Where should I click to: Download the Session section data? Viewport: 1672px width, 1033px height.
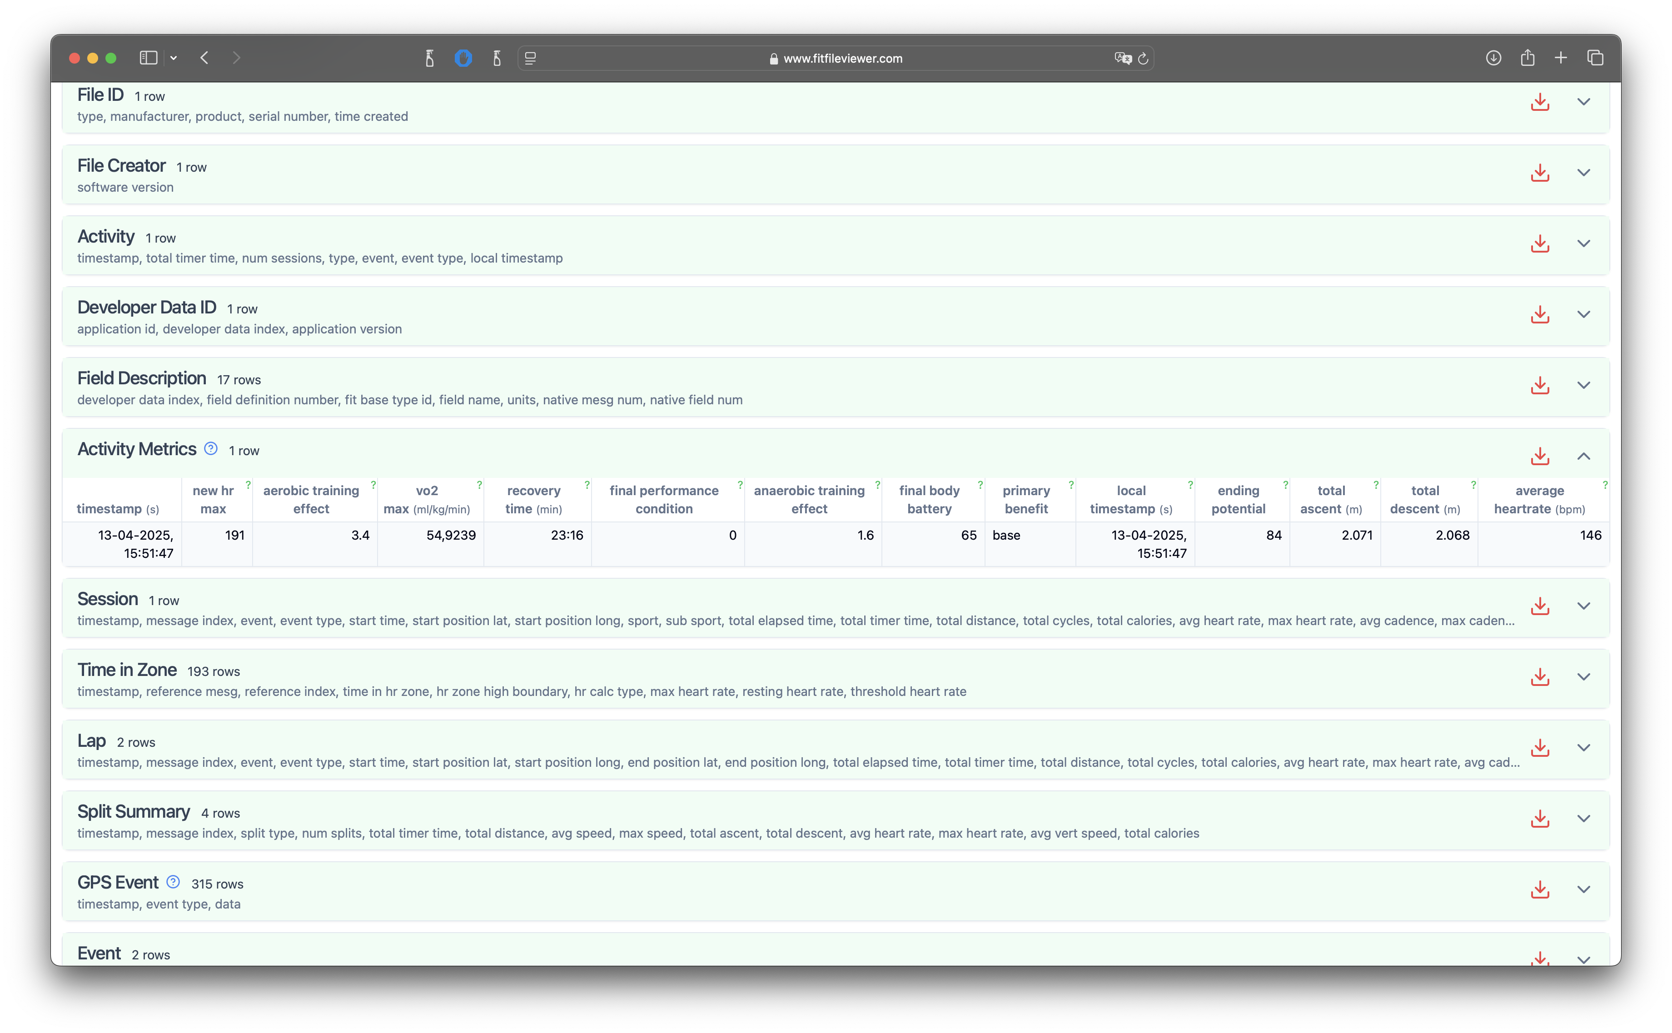click(1539, 606)
